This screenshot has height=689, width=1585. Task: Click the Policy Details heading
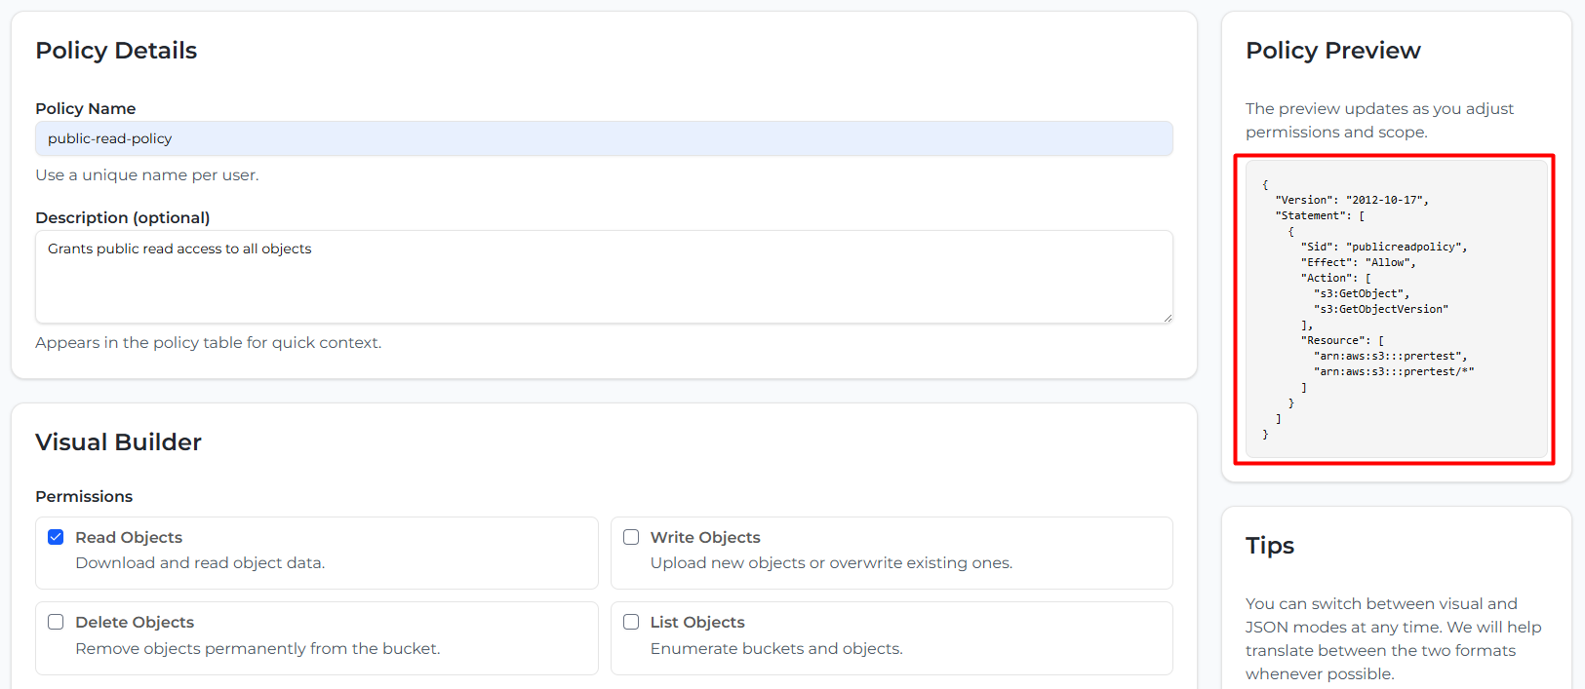[x=116, y=51]
